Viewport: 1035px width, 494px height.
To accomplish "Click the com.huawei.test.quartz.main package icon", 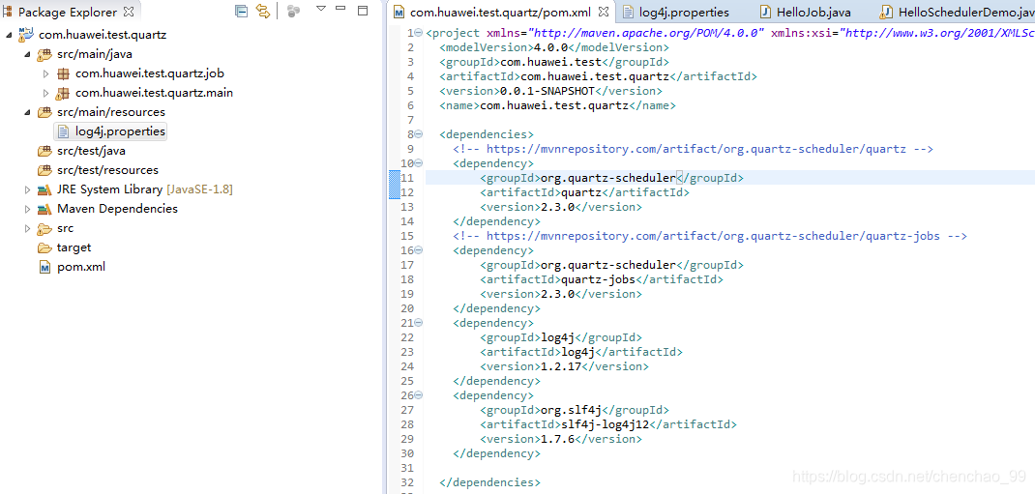I will (x=64, y=93).
